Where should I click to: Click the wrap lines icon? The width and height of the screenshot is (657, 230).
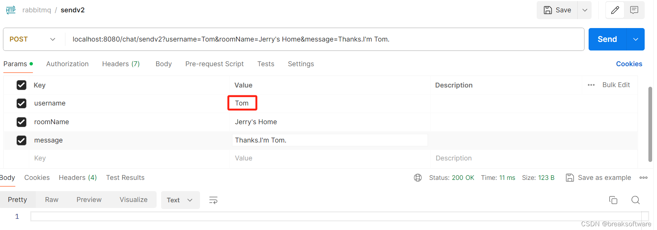[x=213, y=200]
